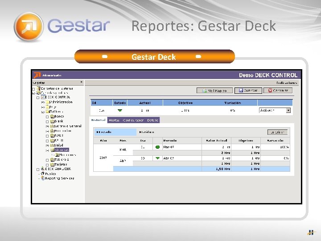Click the Gestar arrow logo in the purple header
The height and width of the screenshot is (241, 321).
[x=37, y=75]
